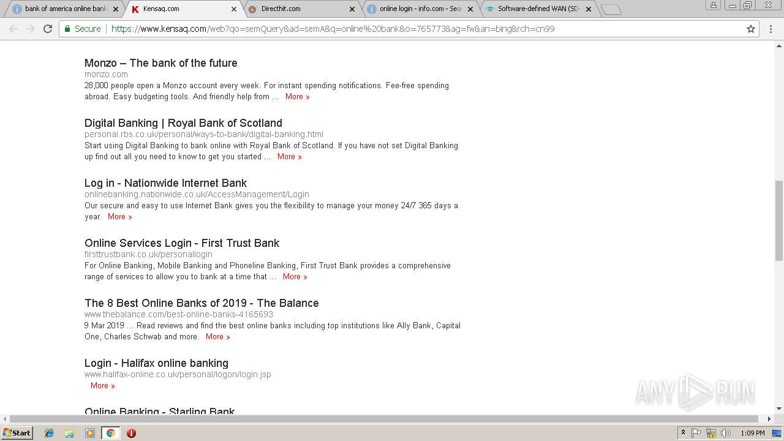The width and height of the screenshot is (784, 441).
Task: Click www.thebalance.com URL text
Action: [x=179, y=314]
